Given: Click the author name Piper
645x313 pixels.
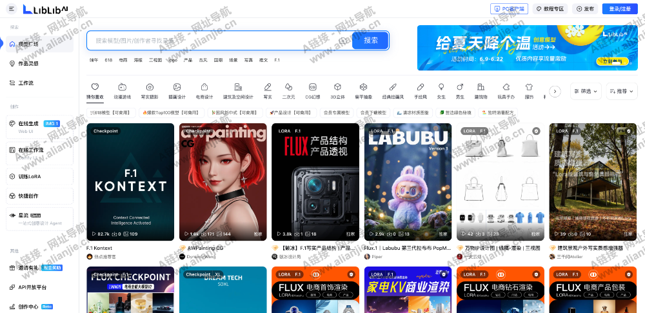Looking at the screenshot, I should 377,257.
